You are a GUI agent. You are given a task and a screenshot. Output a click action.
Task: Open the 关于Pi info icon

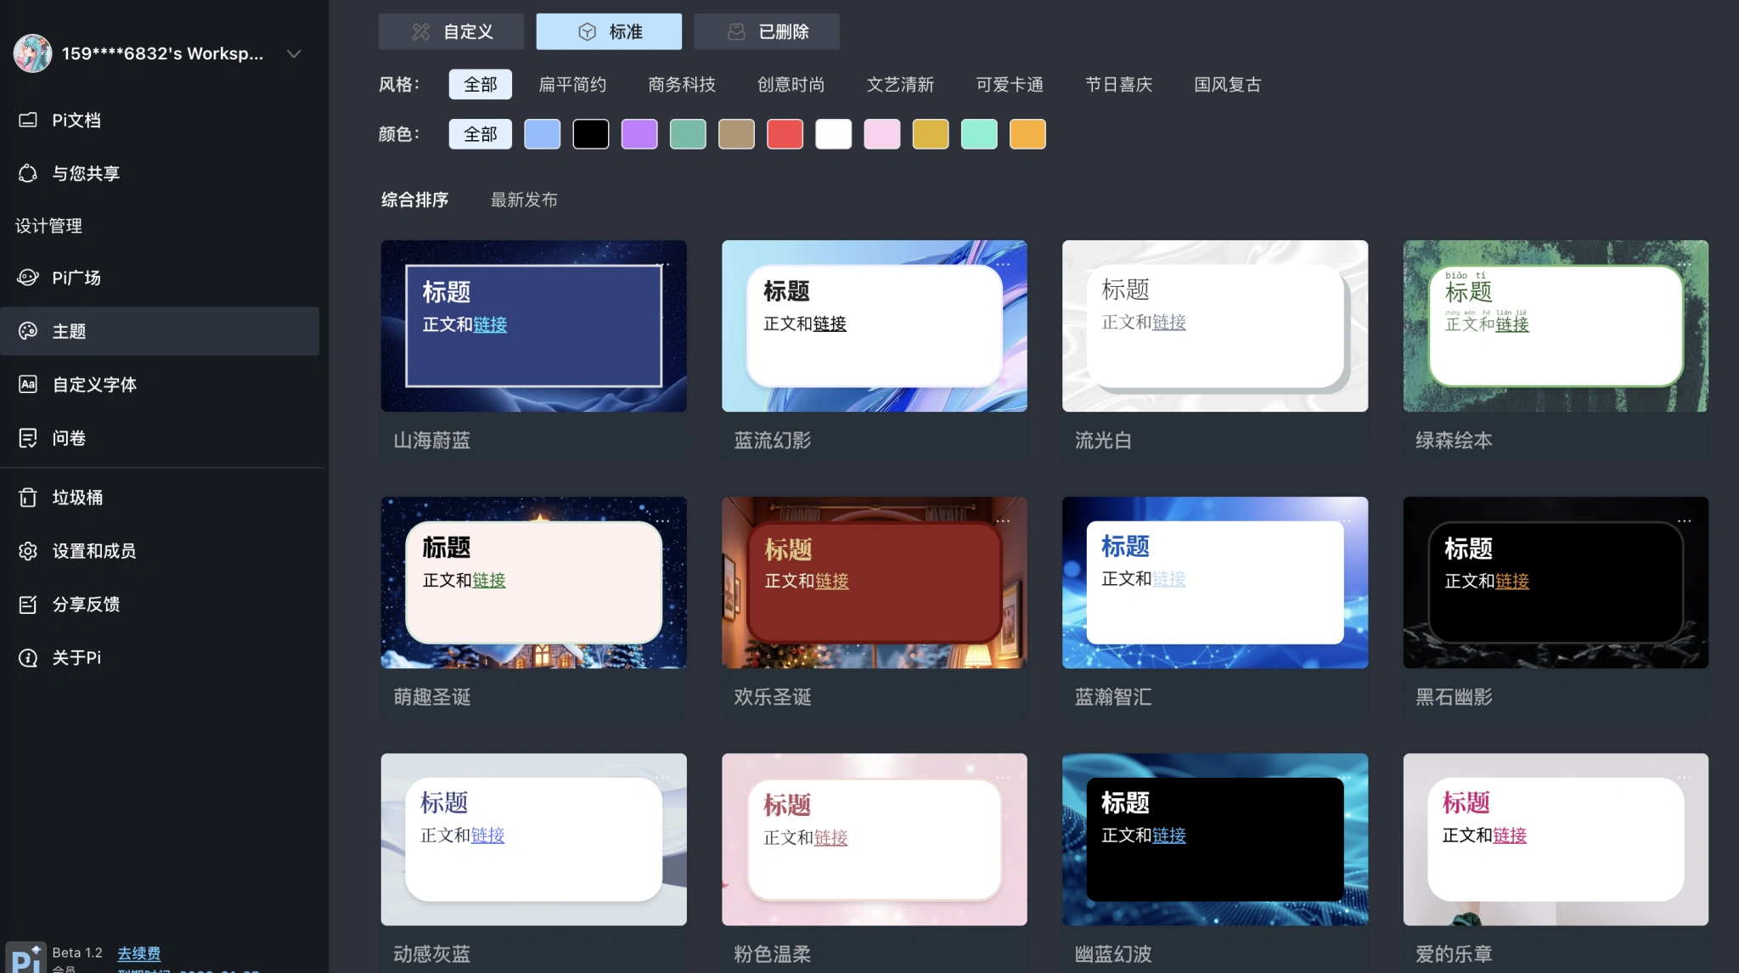[x=28, y=658]
